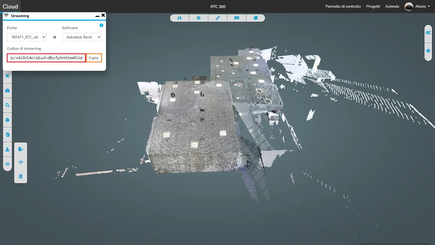Enable VR headset view mode

pyautogui.click(x=237, y=18)
